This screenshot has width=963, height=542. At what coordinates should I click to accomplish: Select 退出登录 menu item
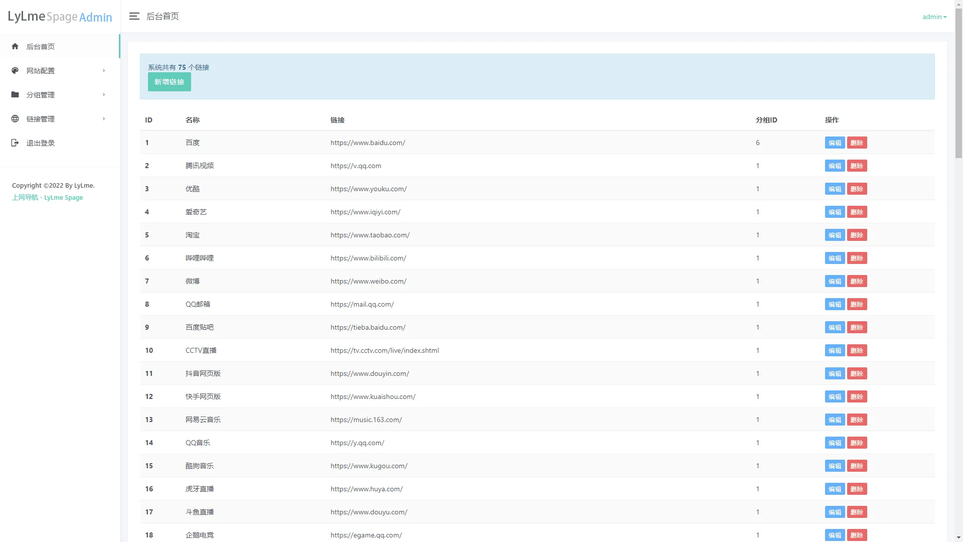pyautogui.click(x=60, y=143)
